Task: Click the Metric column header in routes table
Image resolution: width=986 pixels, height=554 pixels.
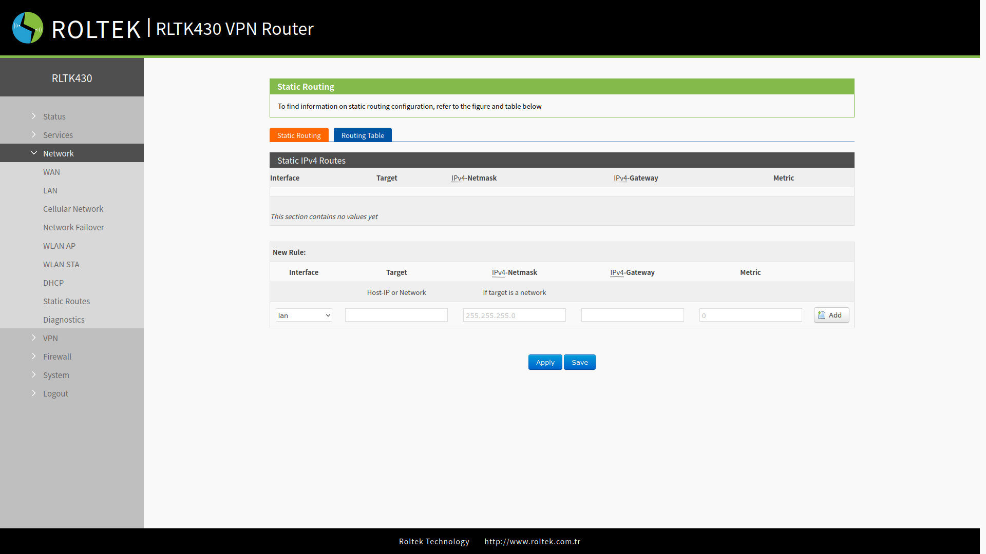Action: (784, 178)
